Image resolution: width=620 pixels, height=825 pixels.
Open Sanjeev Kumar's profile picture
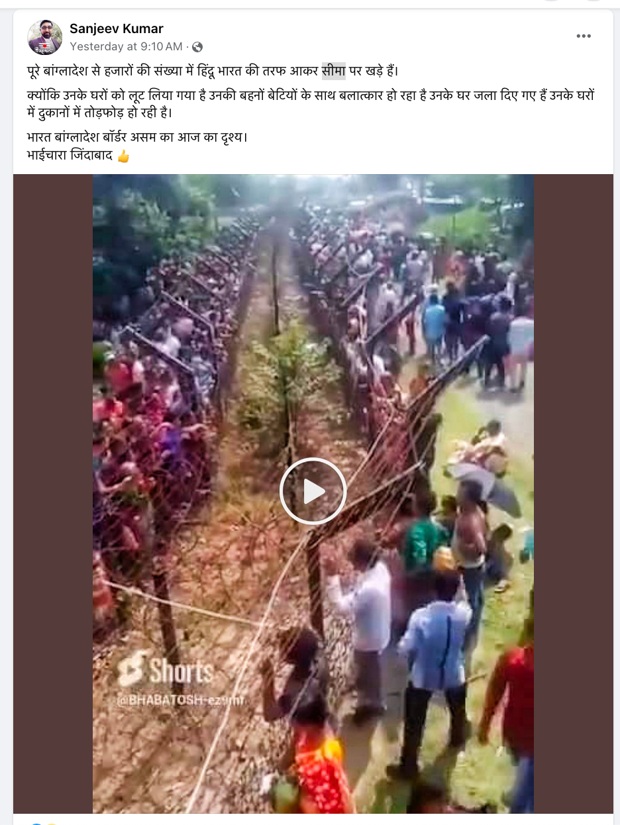pyautogui.click(x=44, y=37)
